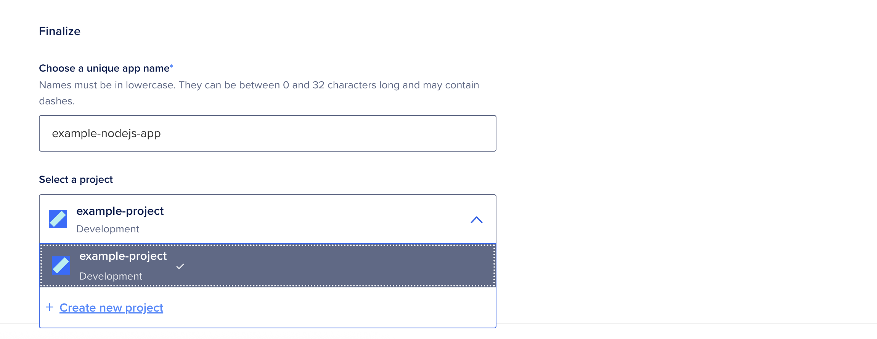Image resolution: width=877 pixels, height=339 pixels.
Task: Click the plus icon beside Create new project
Action: point(50,307)
